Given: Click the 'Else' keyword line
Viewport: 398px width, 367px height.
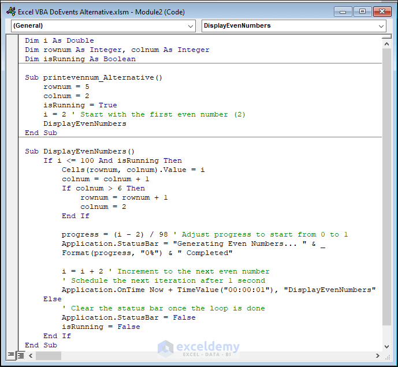Looking at the screenshot, I should pos(53,299).
